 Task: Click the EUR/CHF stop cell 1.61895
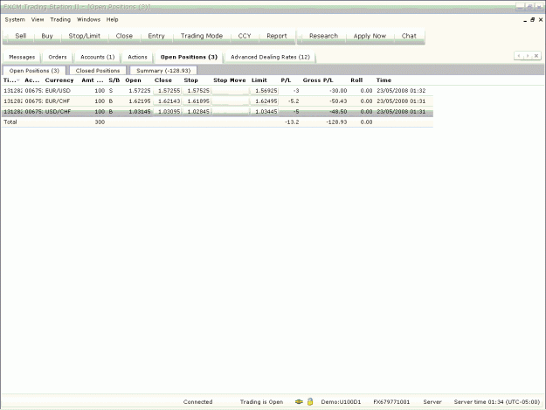[x=197, y=101]
